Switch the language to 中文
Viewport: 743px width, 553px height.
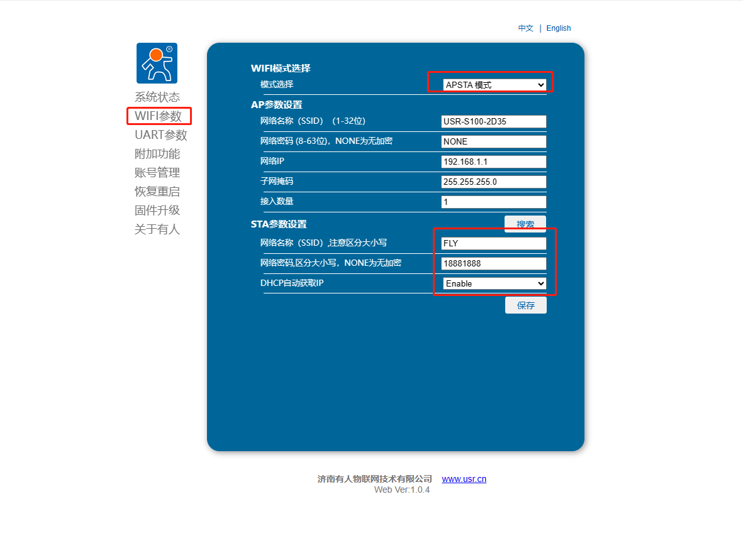[525, 28]
